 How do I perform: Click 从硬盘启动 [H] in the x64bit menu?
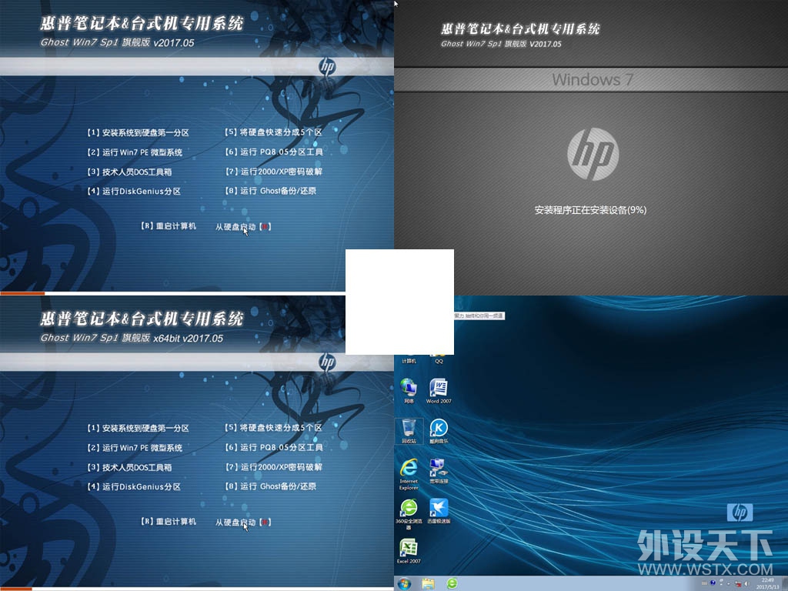pos(243,523)
